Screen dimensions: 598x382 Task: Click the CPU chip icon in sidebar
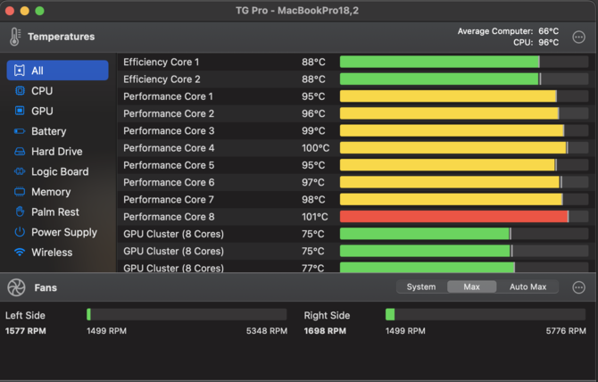point(20,91)
